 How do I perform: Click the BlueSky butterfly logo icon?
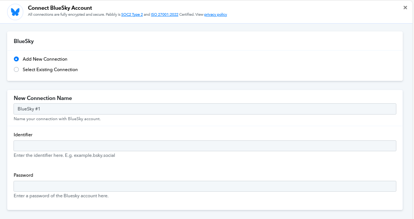(15, 12)
